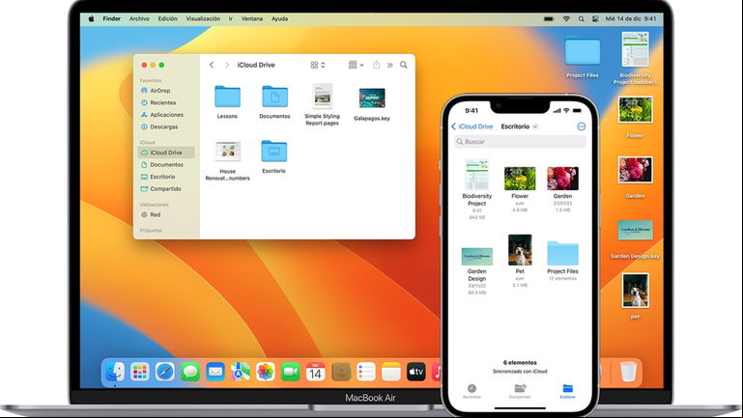This screenshot has width=743, height=418.
Task: Select Documentos folder in Finder window
Action: click(274, 101)
